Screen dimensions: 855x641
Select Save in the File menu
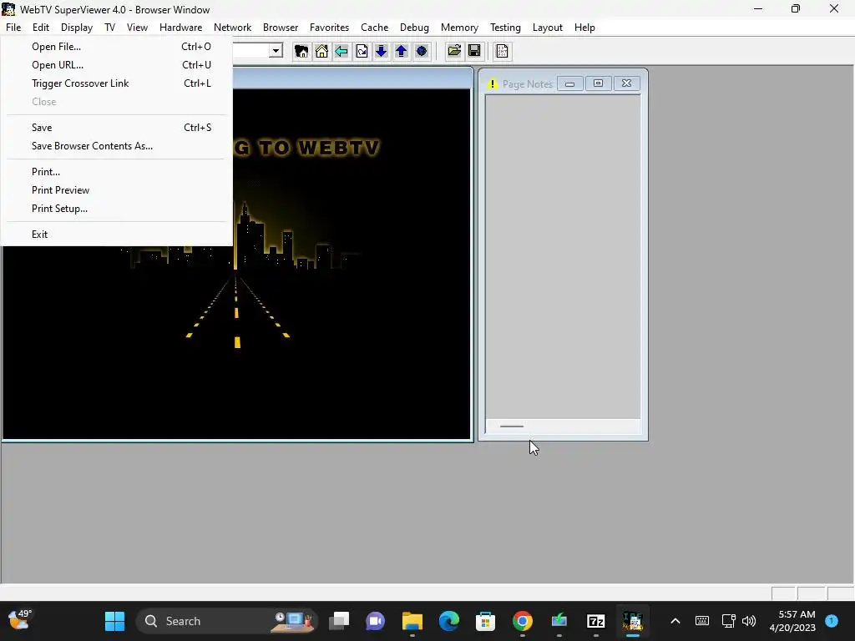[x=117, y=128]
